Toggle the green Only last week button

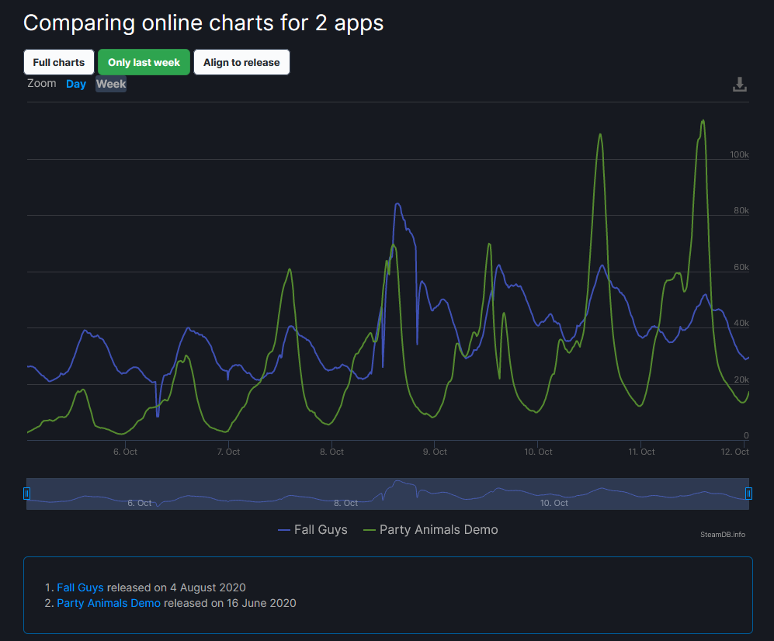[144, 62]
